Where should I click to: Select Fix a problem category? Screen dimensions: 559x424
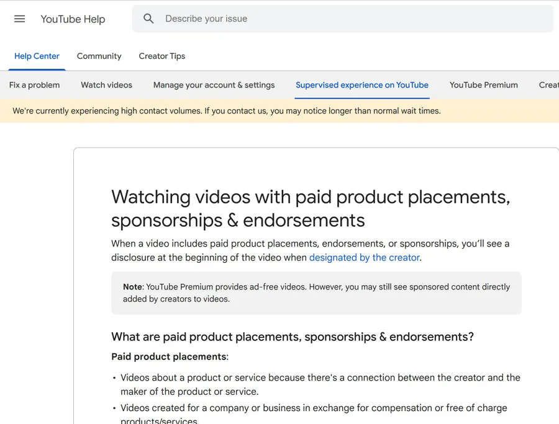[x=34, y=85]
